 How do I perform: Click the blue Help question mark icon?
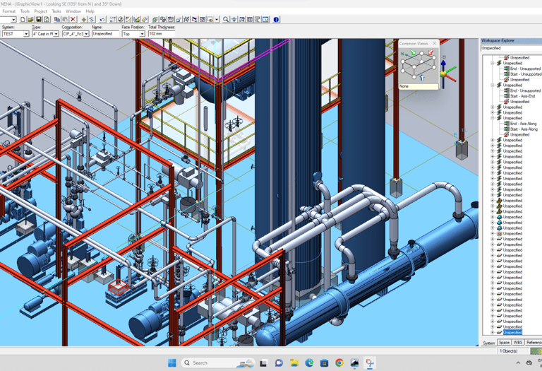(x=276, y=20)
